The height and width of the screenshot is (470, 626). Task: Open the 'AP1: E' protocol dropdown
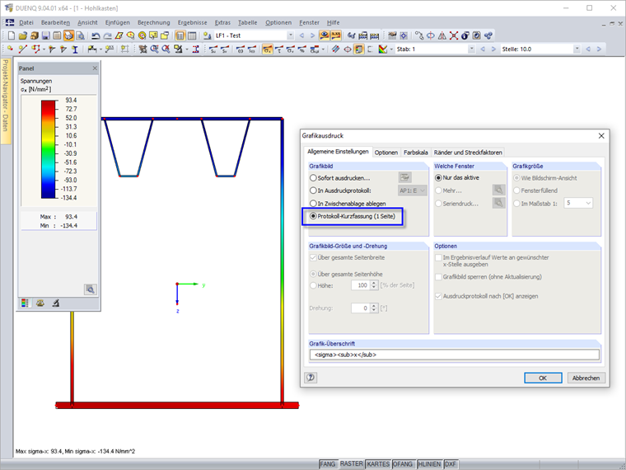pos(413,190)
